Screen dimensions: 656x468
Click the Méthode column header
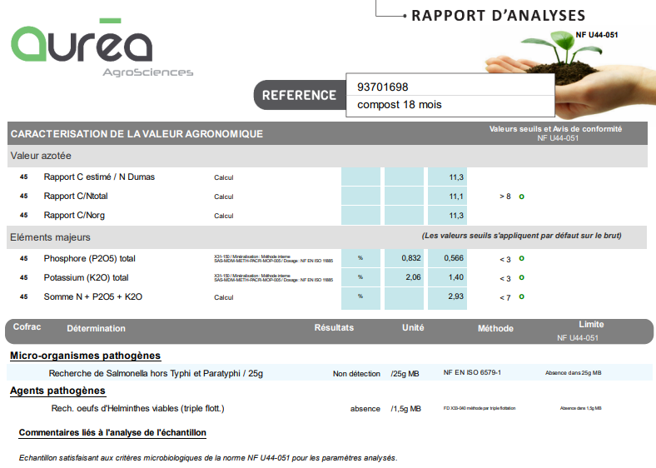click(x=495, y=329)
